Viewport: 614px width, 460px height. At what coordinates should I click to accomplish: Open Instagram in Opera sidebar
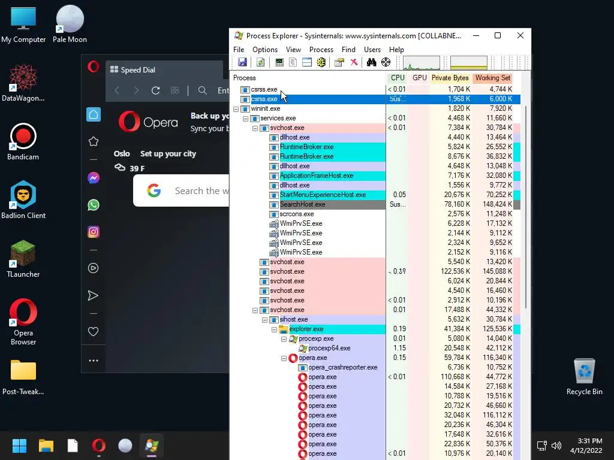tap(93, 232)
